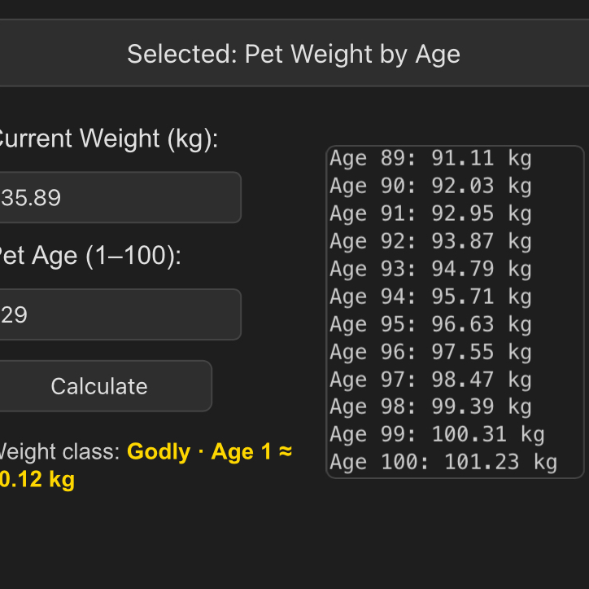Click the Age 91 result line
The image size is (589, 589).
(430, 213)
